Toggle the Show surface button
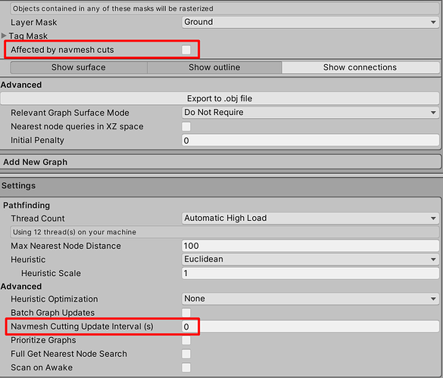The width and height of the screenshot is (443, 378). click(x=79, y=67)
